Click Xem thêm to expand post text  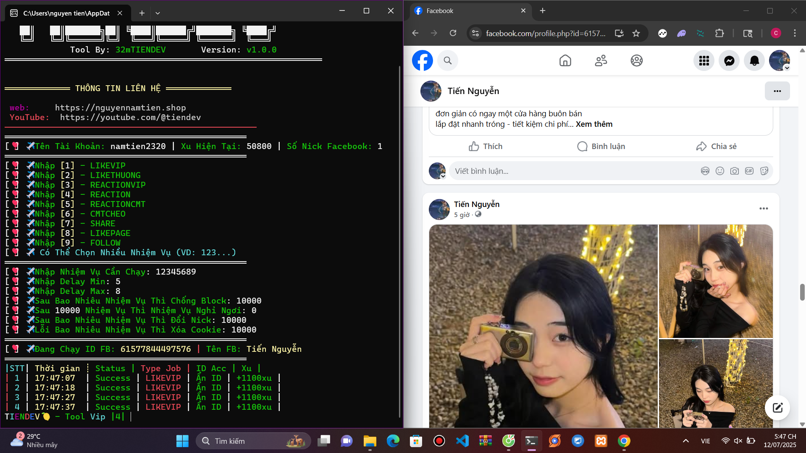(594, 124)
